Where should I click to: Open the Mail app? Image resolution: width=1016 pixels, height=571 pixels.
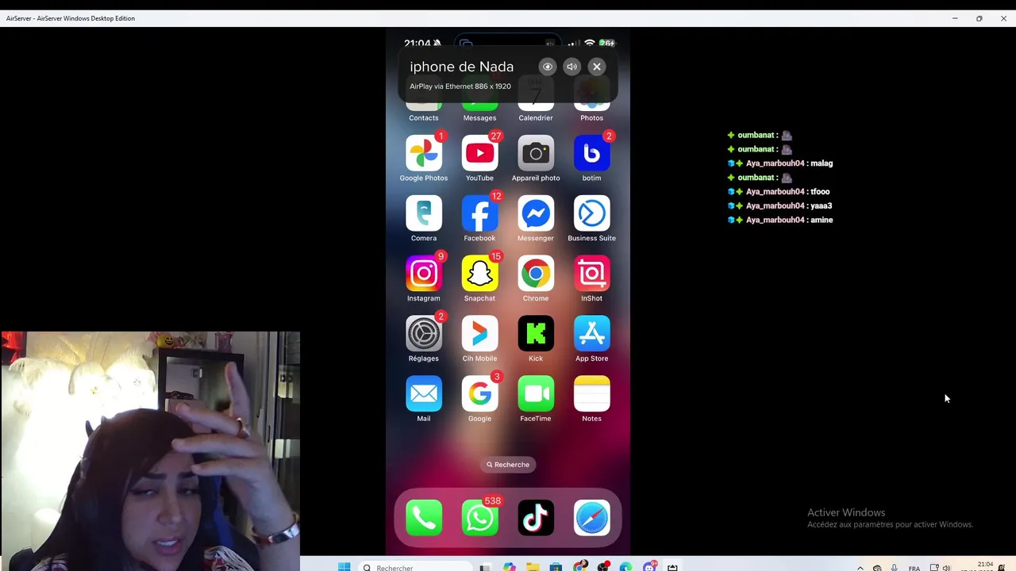pos(424,394)
